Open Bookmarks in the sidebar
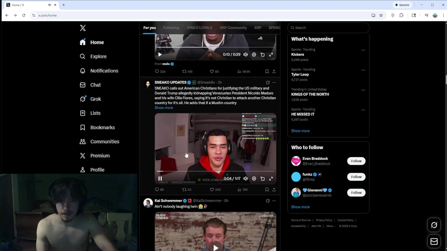 click(x=97, y=127)
